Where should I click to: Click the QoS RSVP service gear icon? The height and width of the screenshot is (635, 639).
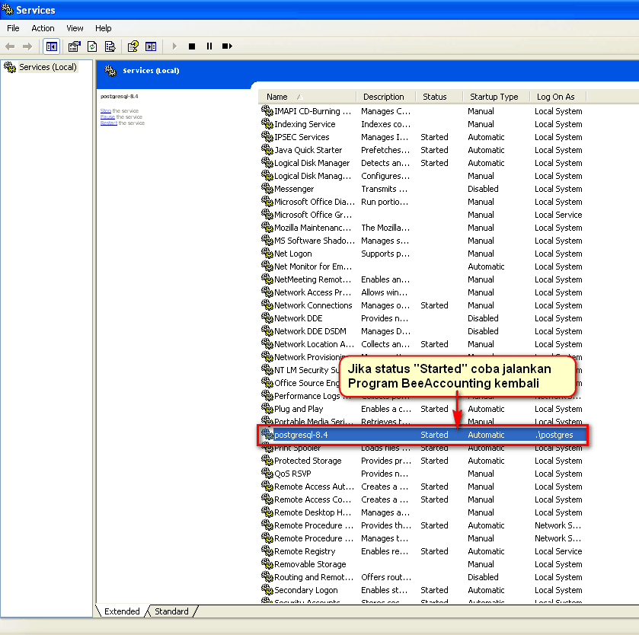pos(267,474)
